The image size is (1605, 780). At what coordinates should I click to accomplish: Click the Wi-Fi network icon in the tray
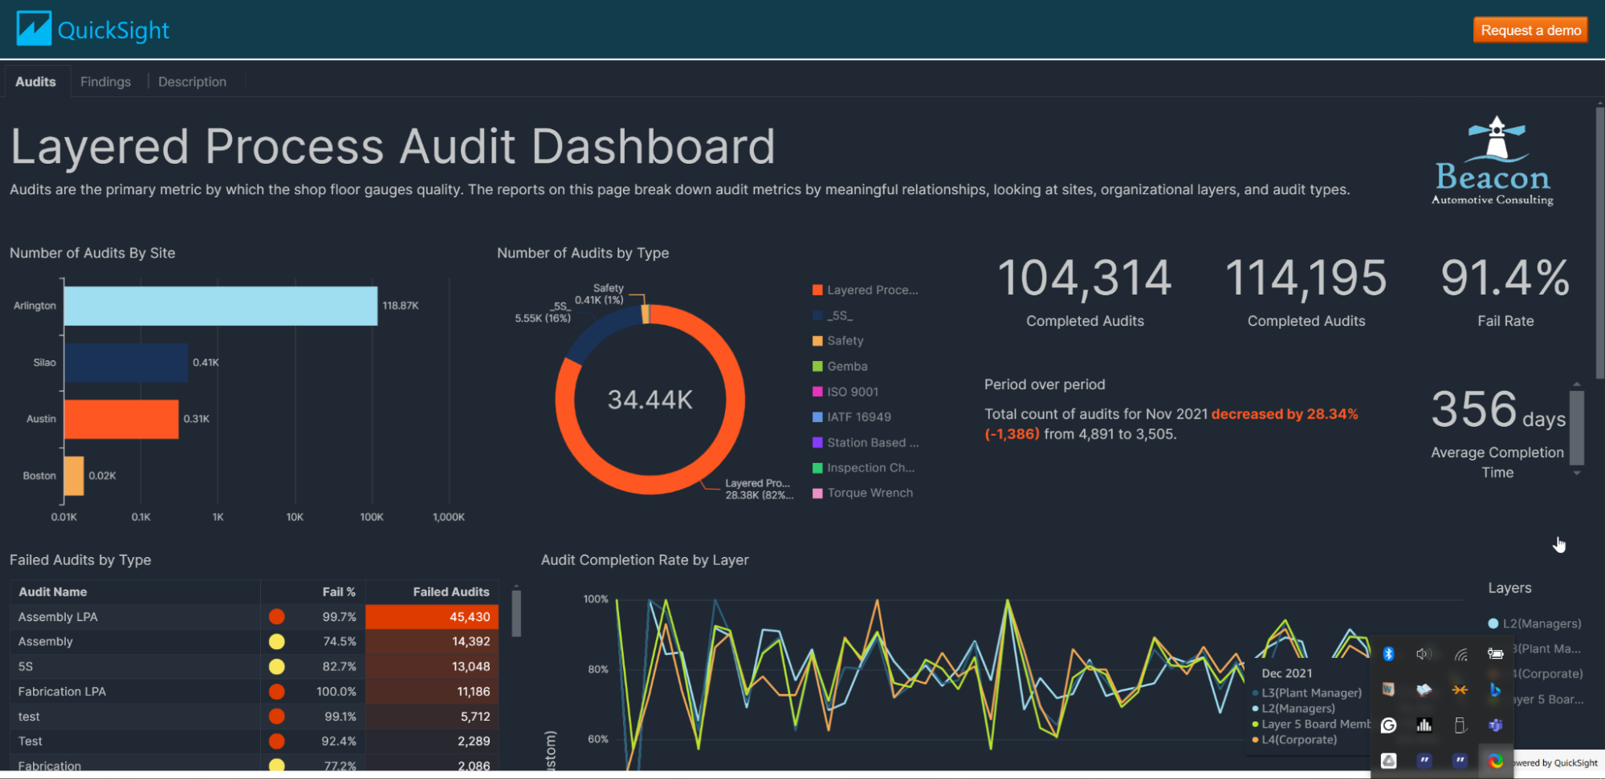point(1460,654)
